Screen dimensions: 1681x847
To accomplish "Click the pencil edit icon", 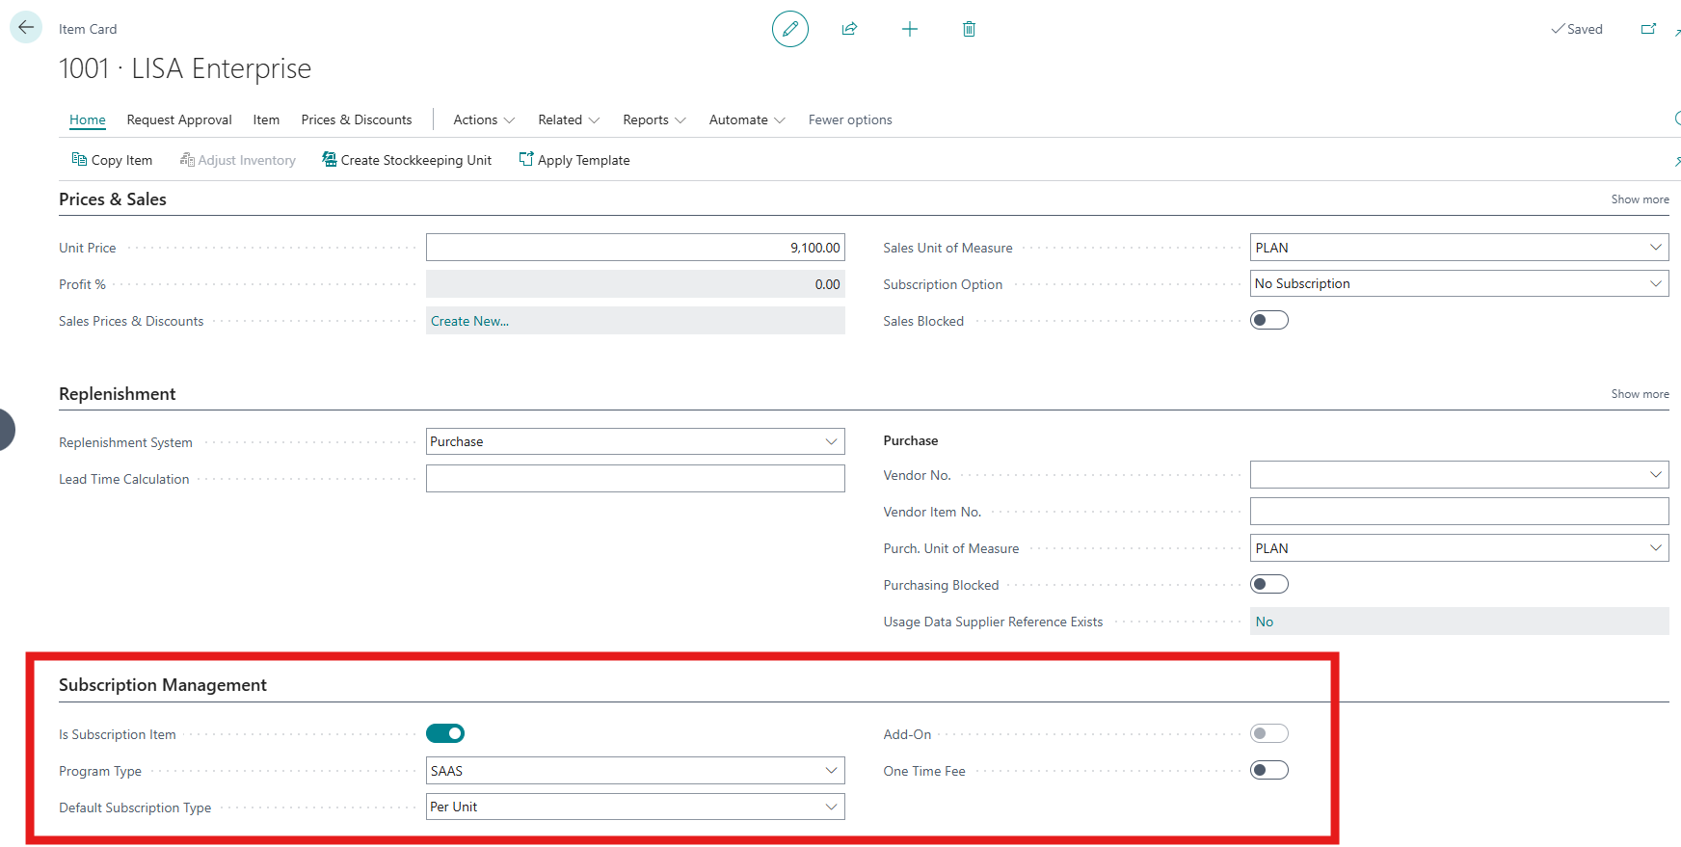I will point(789,29).
